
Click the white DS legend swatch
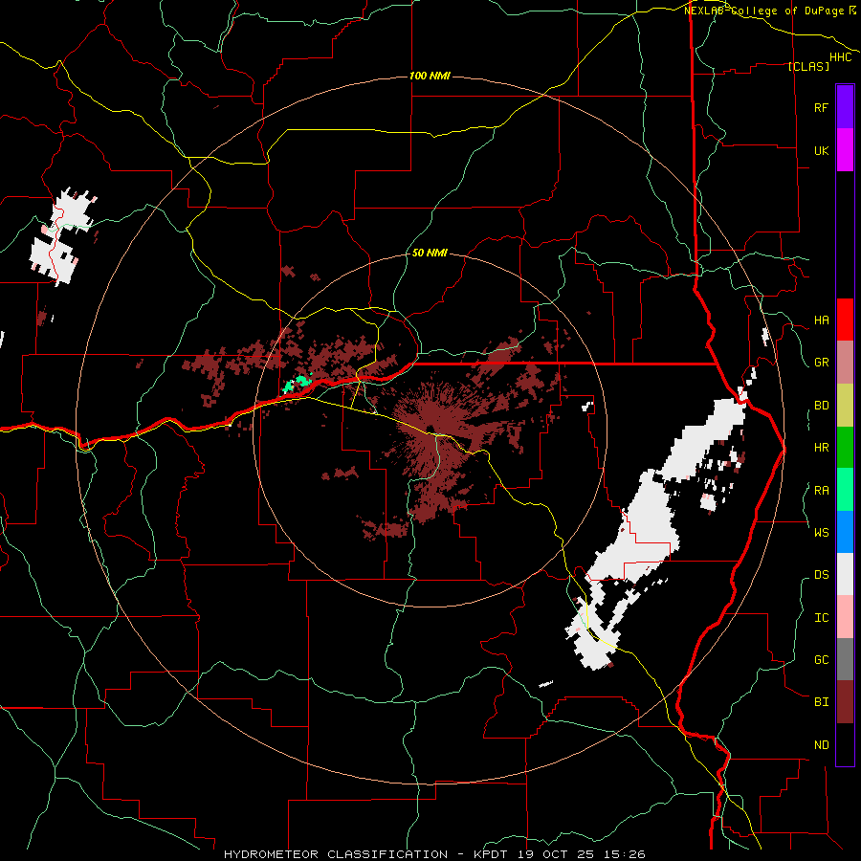click(845, 574)
